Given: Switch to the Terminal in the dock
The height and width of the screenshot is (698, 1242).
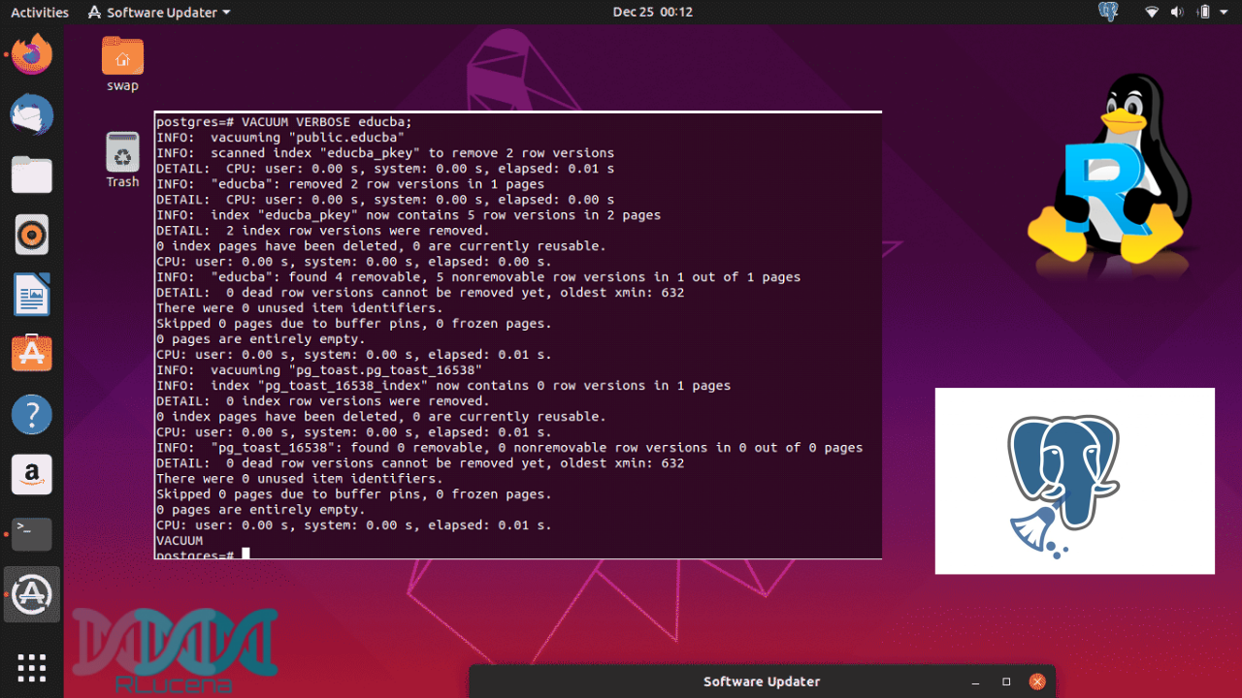Looking at the screenshot, I should 32,533.
